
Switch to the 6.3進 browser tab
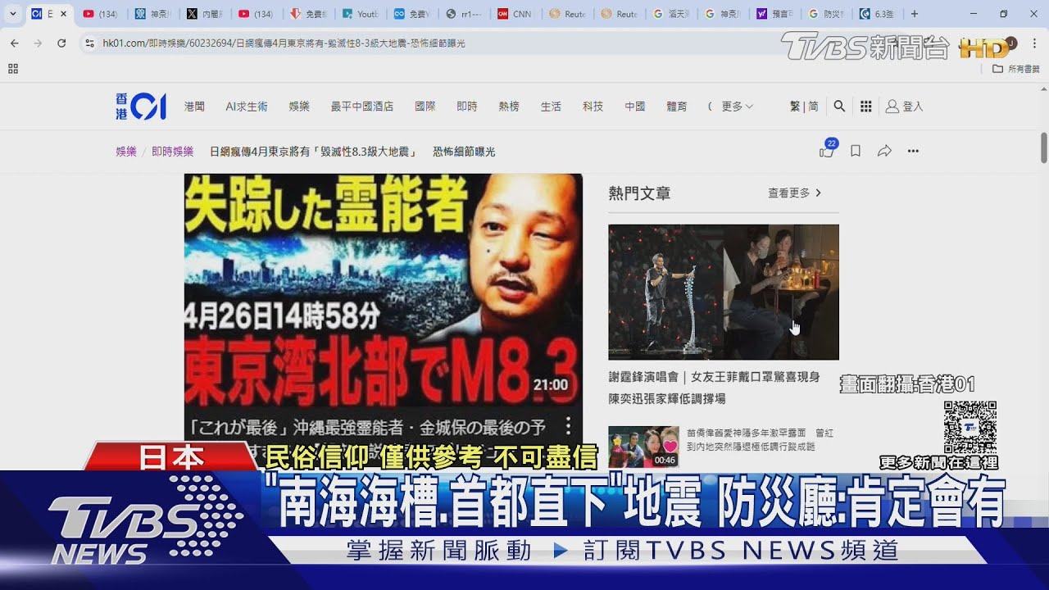click(x=878, y=14)
